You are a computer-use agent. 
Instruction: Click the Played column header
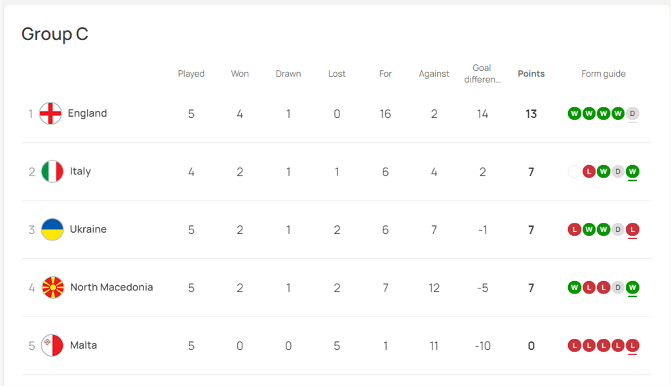[191, 74]
